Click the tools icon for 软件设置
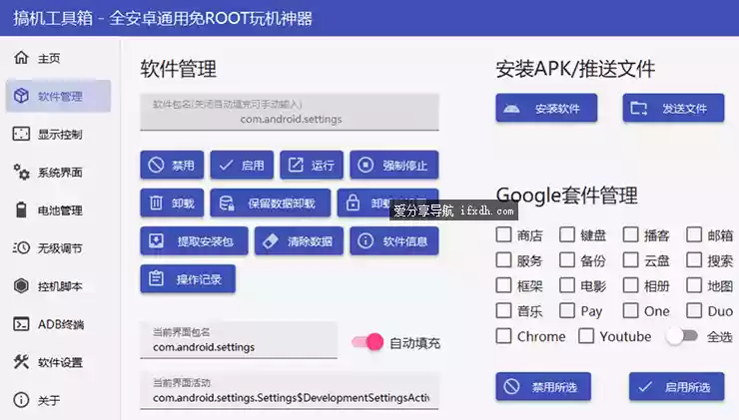 [21, 361]
